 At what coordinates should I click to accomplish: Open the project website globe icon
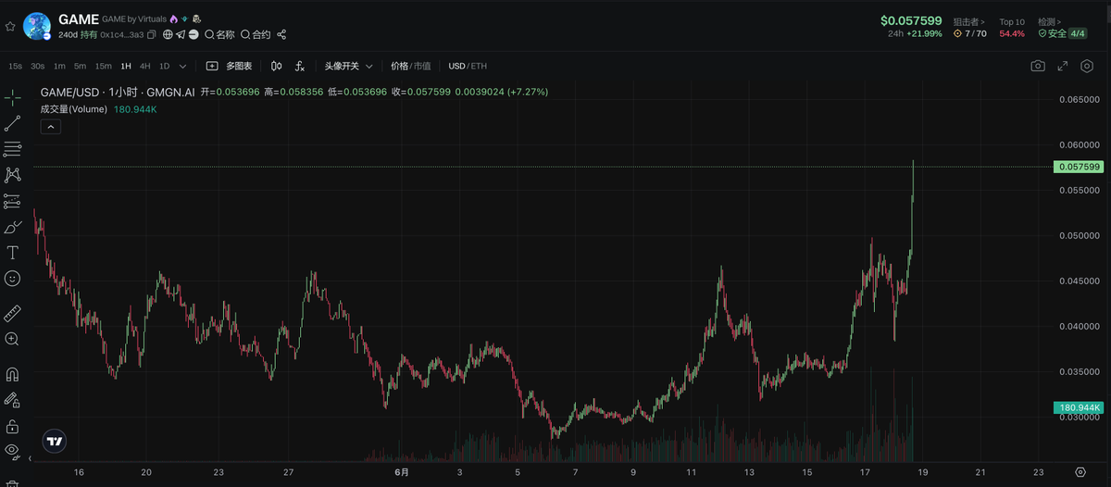(168, 34)
